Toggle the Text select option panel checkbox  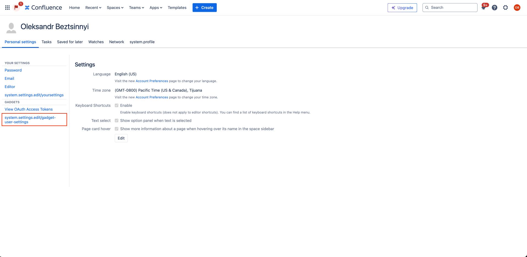pos(117,121)
